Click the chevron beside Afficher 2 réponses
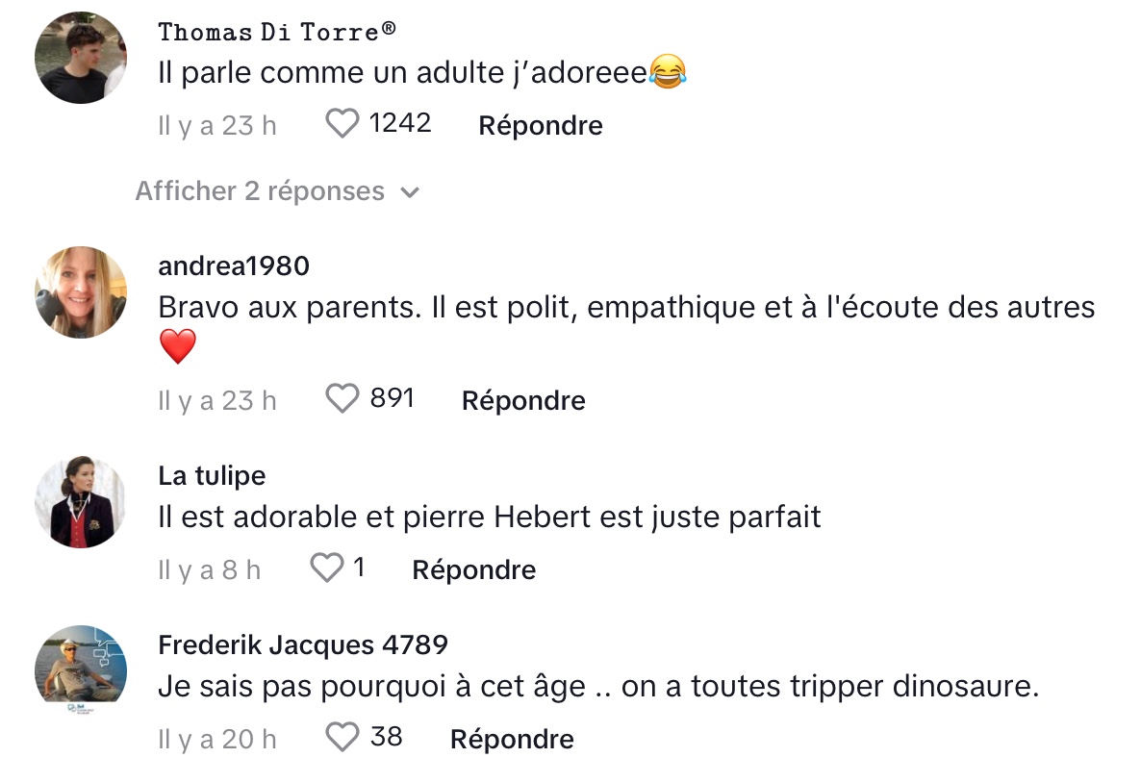The width and height of the screenshot is (1141, 783). (410, 192)
